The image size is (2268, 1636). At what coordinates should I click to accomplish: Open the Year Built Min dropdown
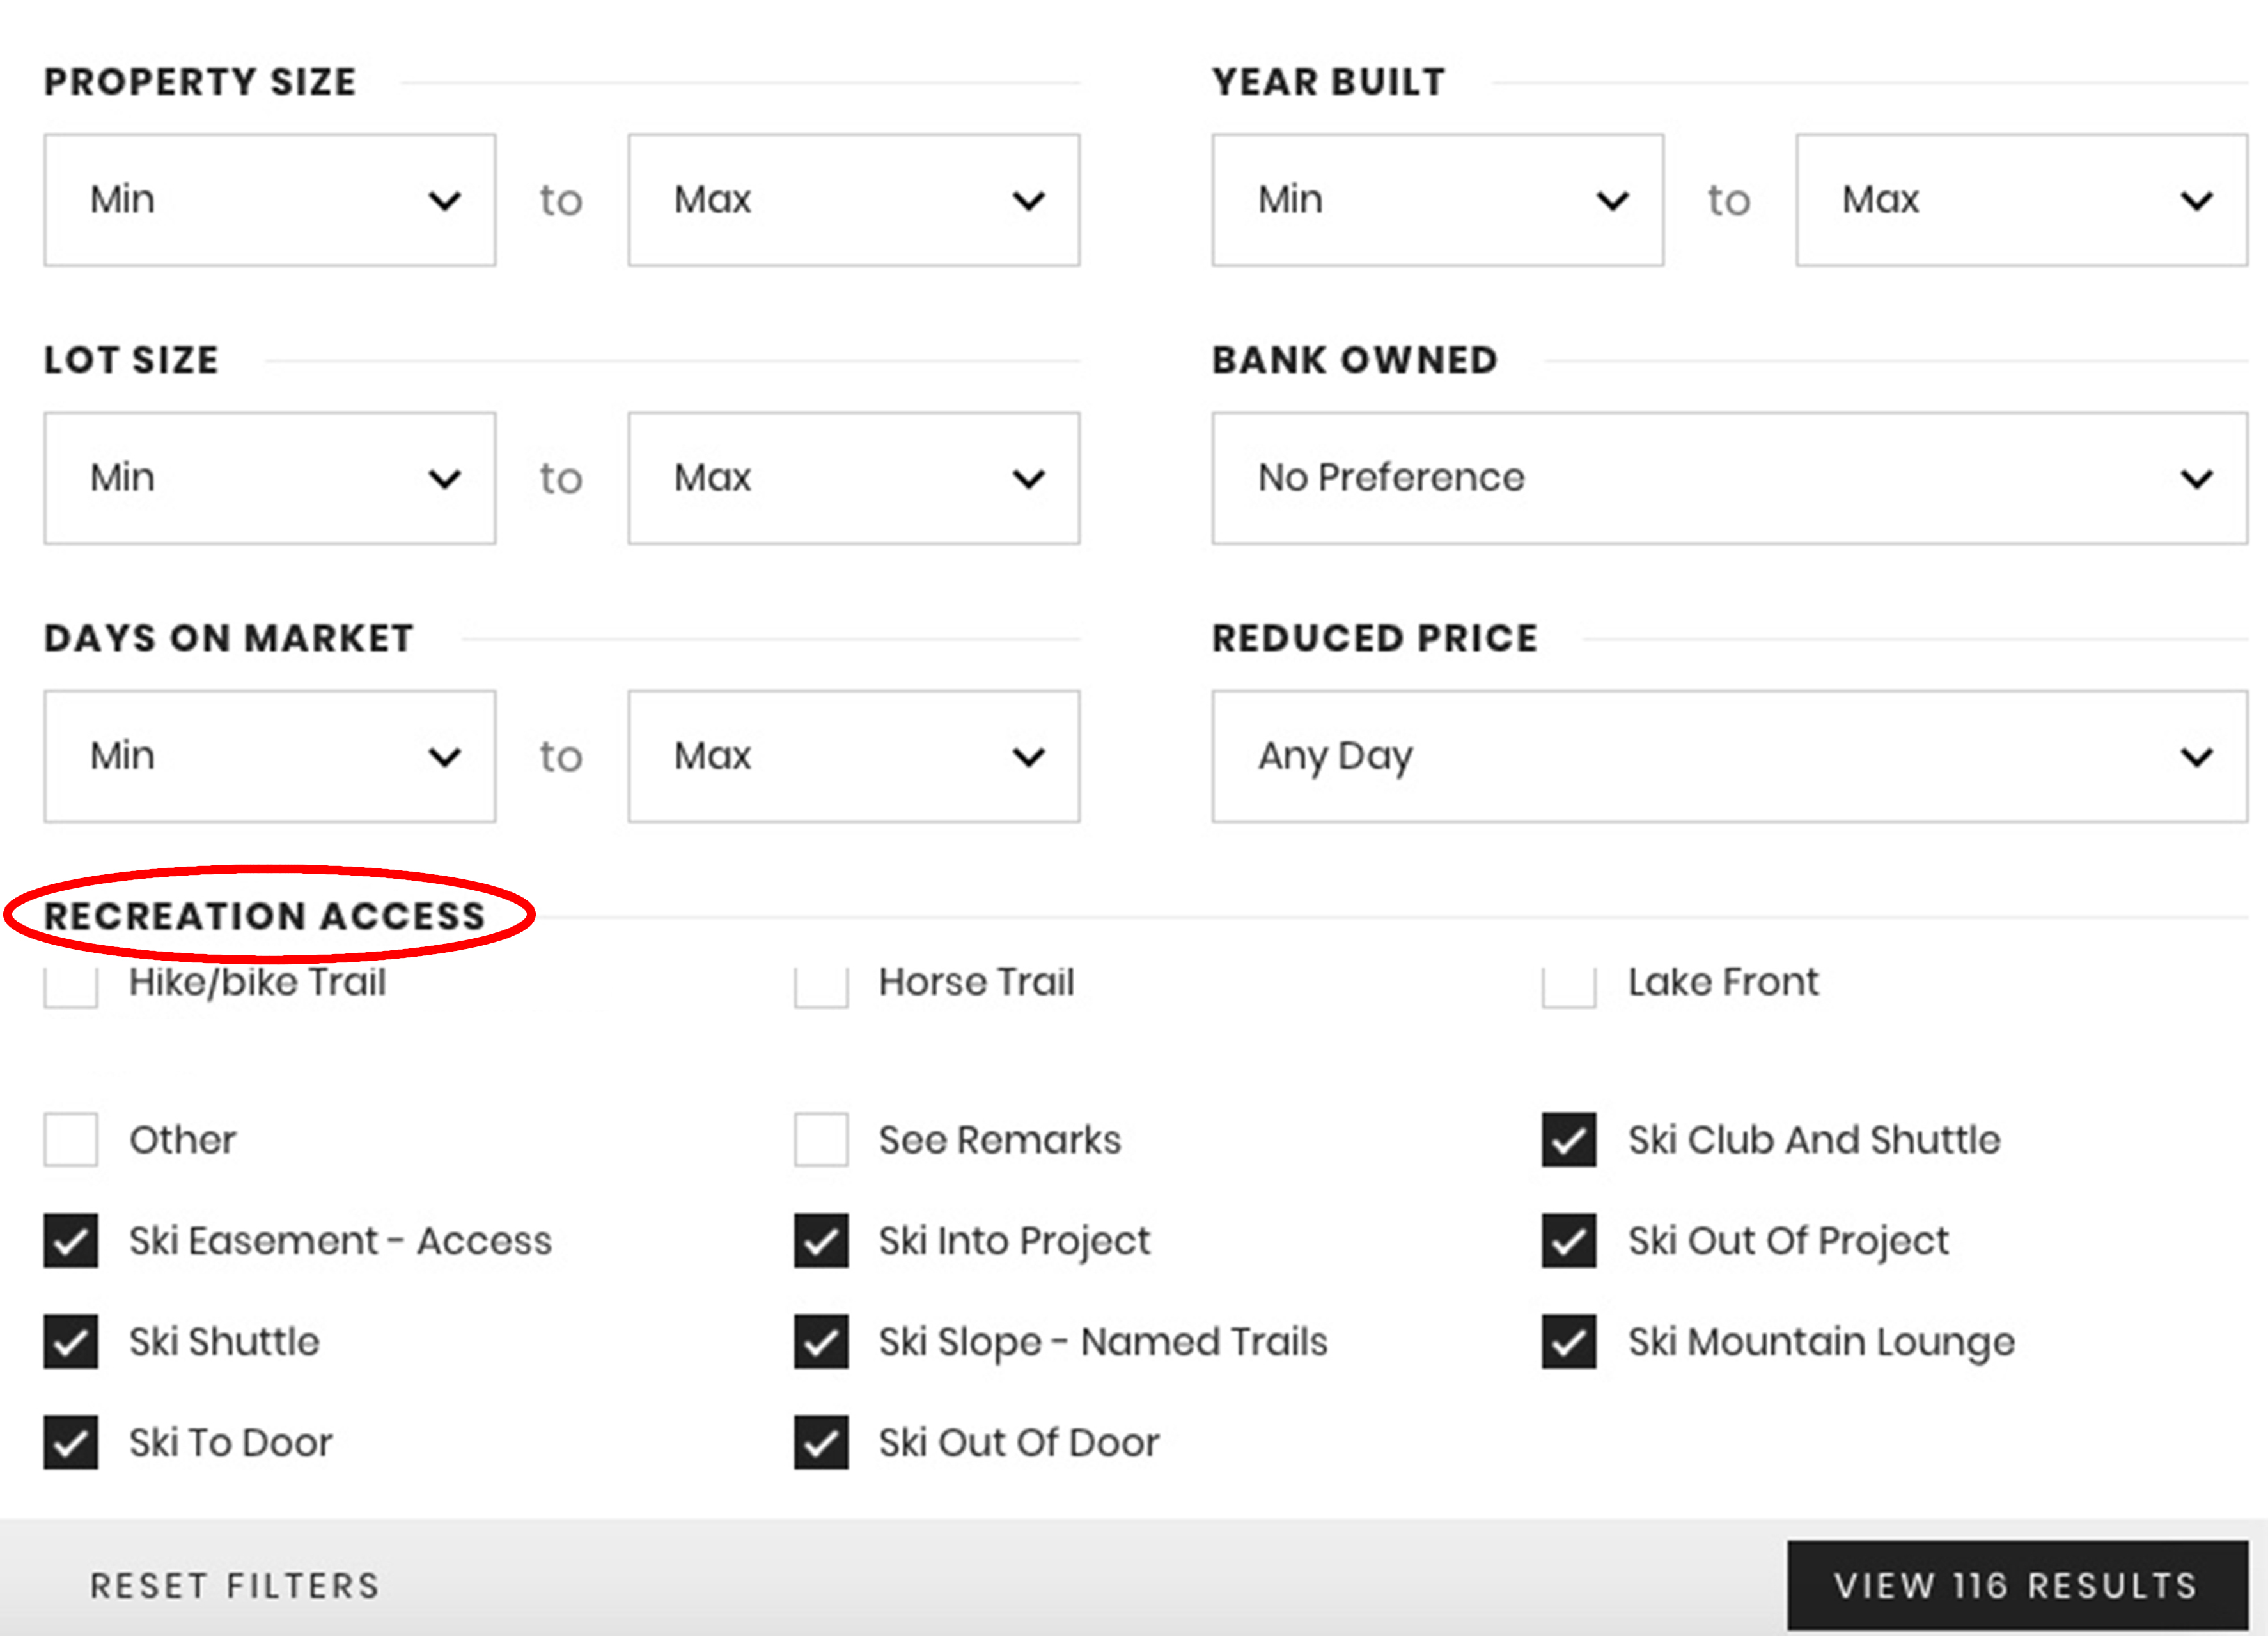(x=1436, y=199)
